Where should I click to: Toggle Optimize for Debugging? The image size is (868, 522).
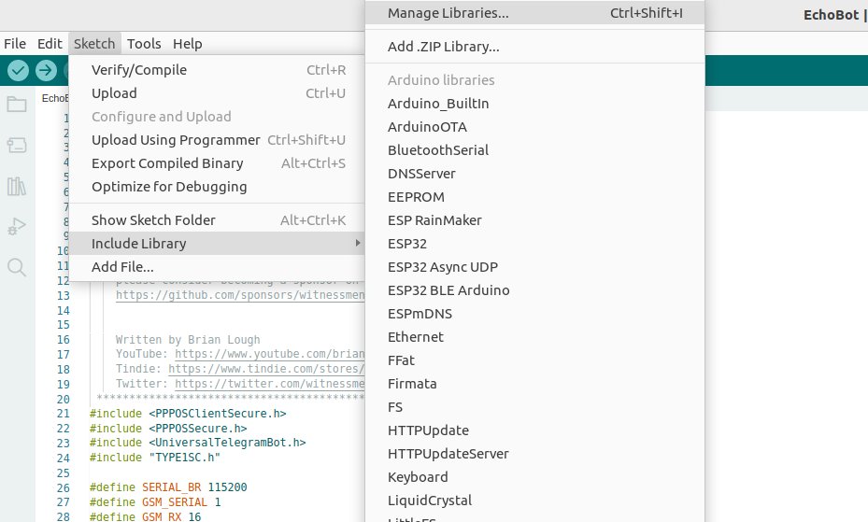tap(217, 187)
